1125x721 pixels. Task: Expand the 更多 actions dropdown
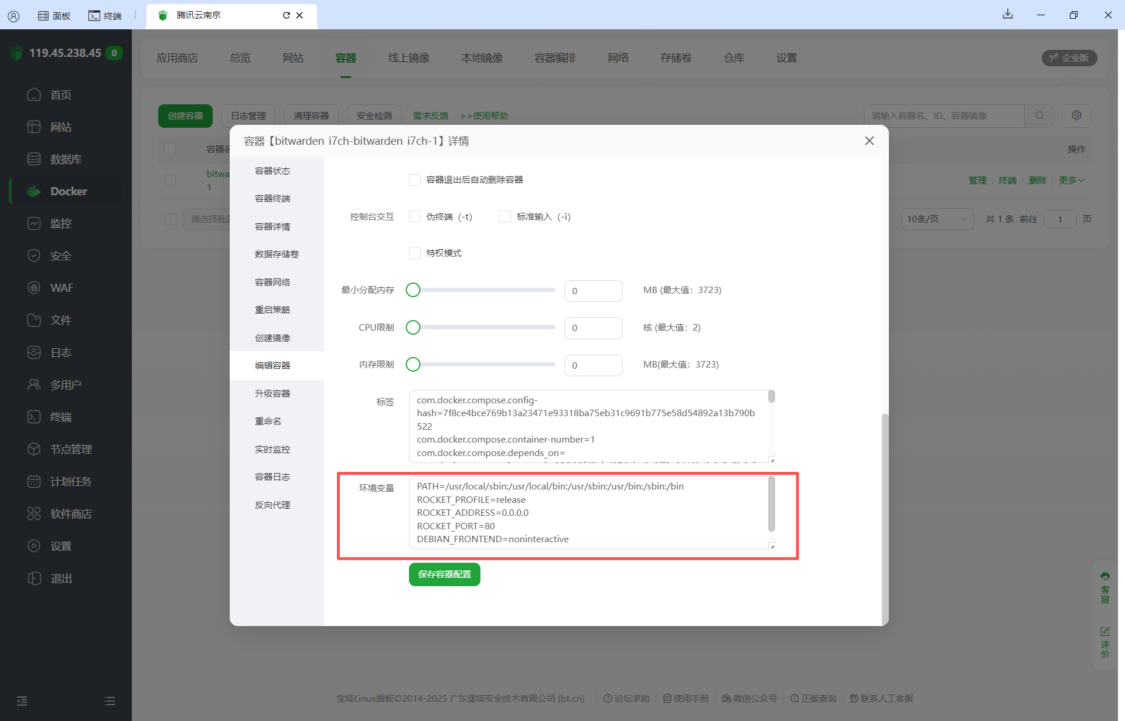[1071, 180]
